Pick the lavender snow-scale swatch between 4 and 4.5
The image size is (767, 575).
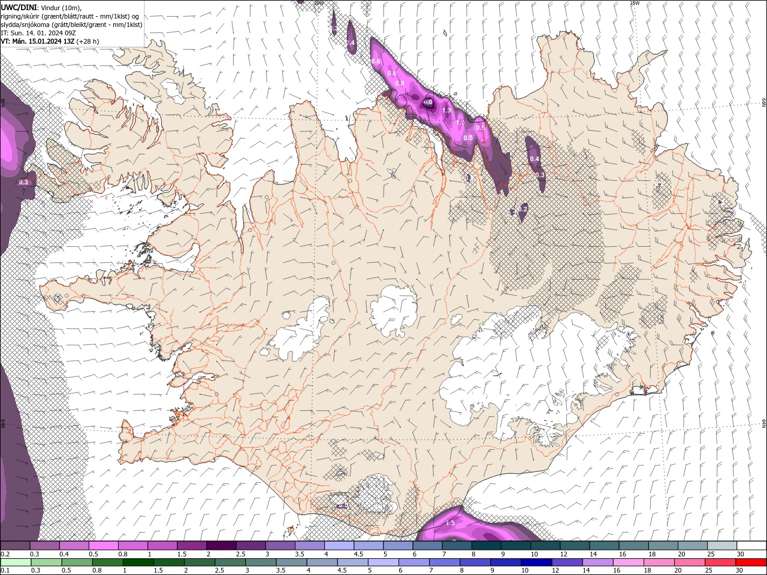339,546
